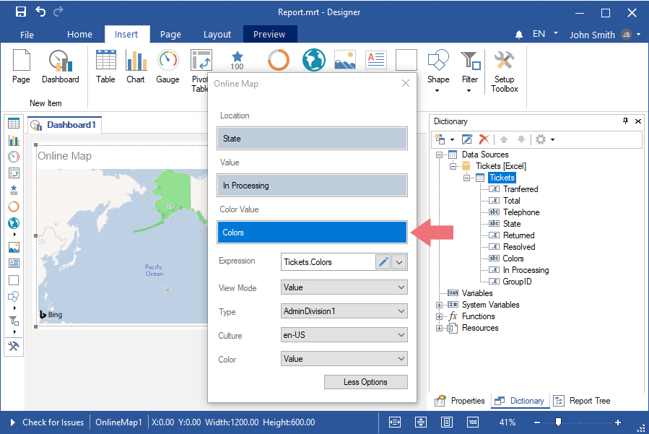
Task: Click the zoom slider handle
Action: [558, 422]
